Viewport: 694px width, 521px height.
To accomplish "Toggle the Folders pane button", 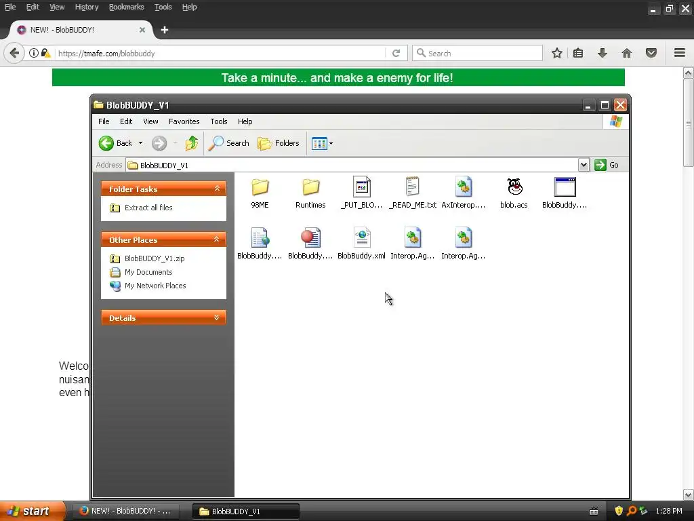I will pyautogui.click(x=279, y=143).
